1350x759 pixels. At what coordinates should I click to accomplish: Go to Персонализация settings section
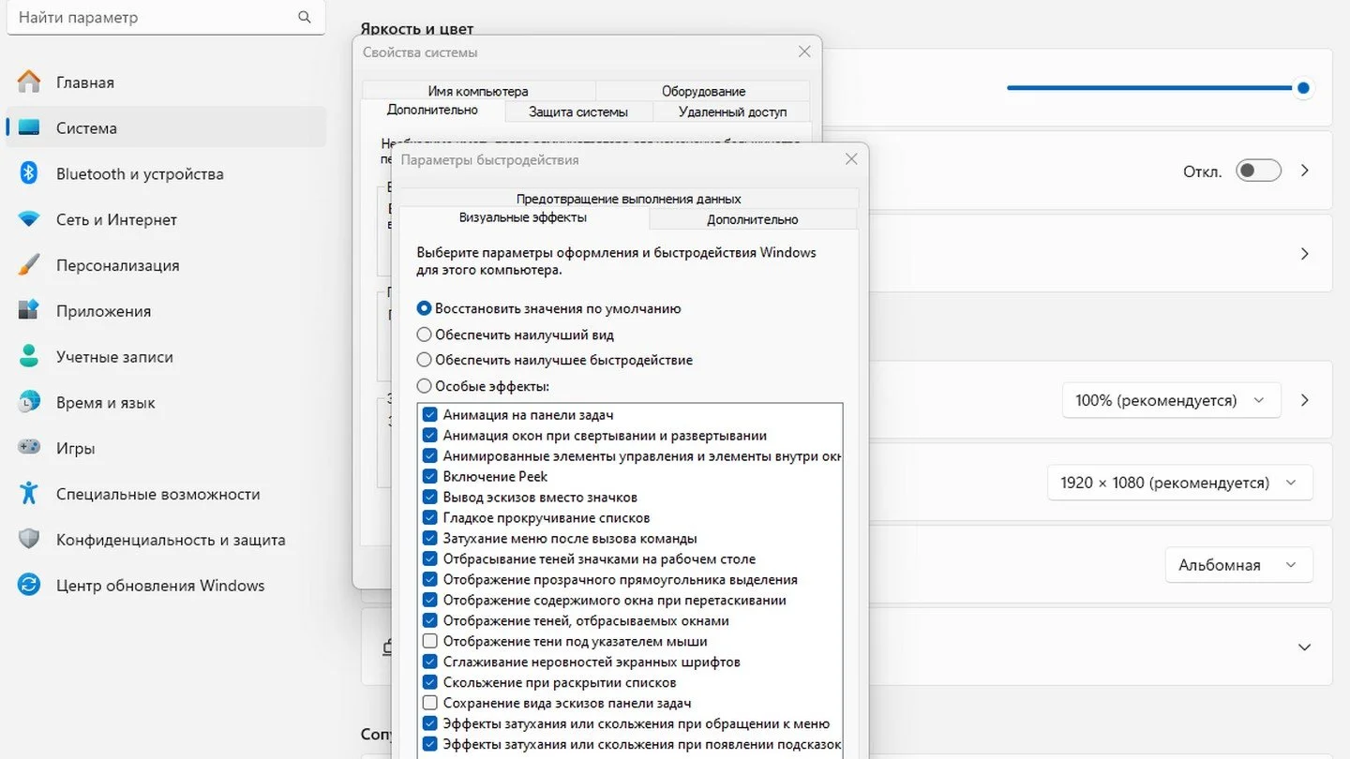click(166, 265)
